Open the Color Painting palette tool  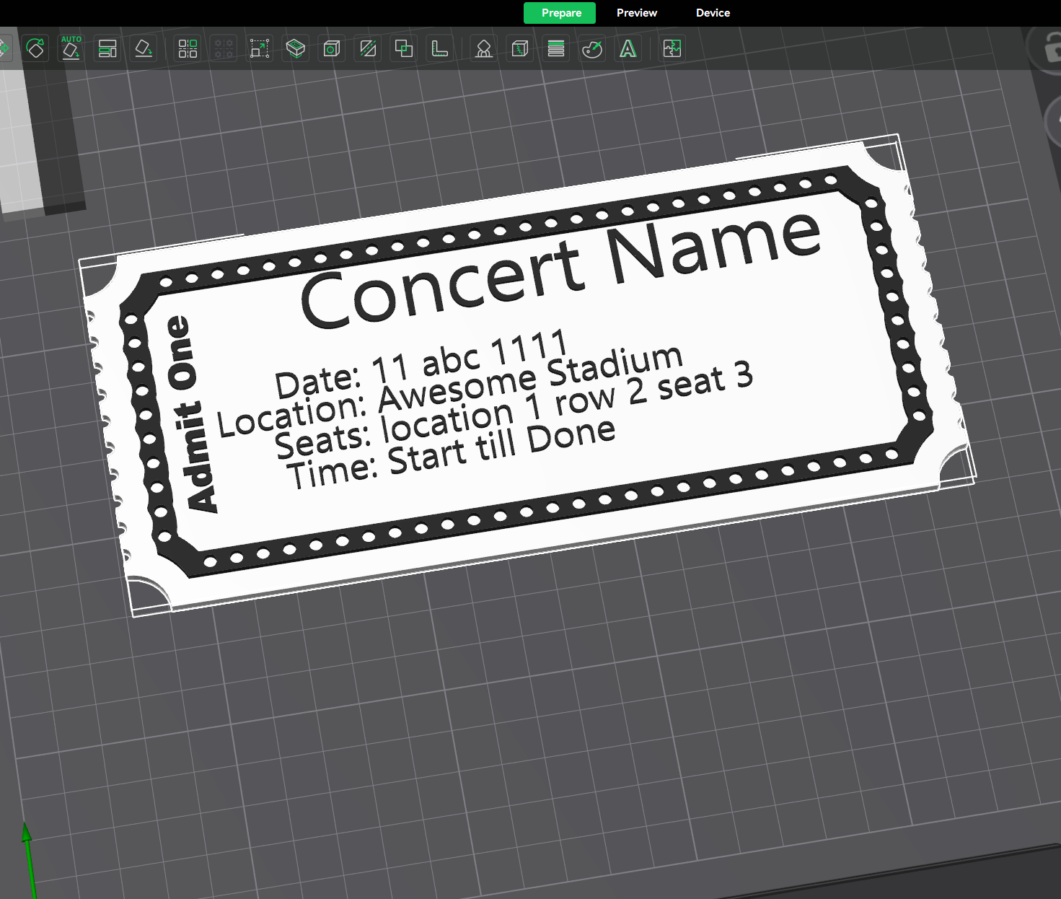[x=592, y=48]
